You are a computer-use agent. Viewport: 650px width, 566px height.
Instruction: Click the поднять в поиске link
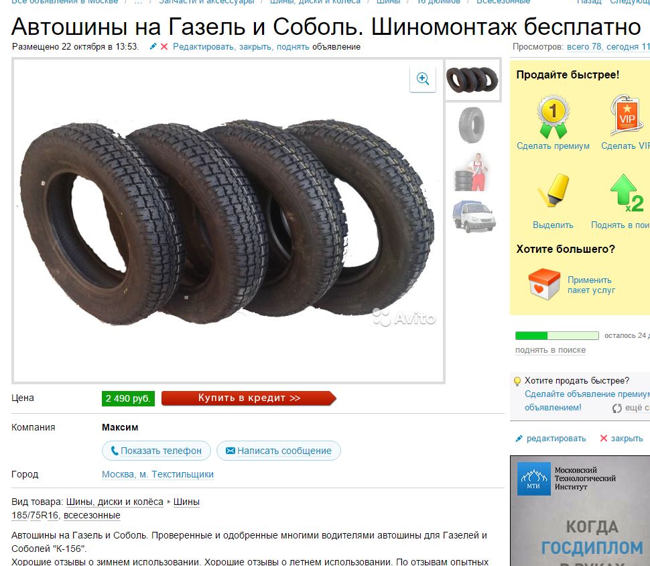pos(550,350)
